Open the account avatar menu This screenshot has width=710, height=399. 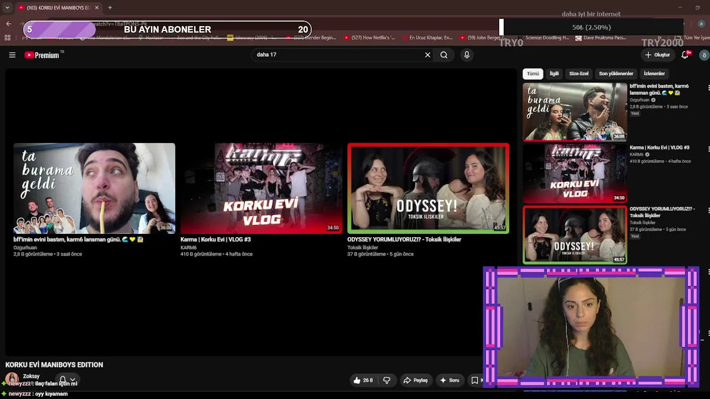tap(704, 55)
